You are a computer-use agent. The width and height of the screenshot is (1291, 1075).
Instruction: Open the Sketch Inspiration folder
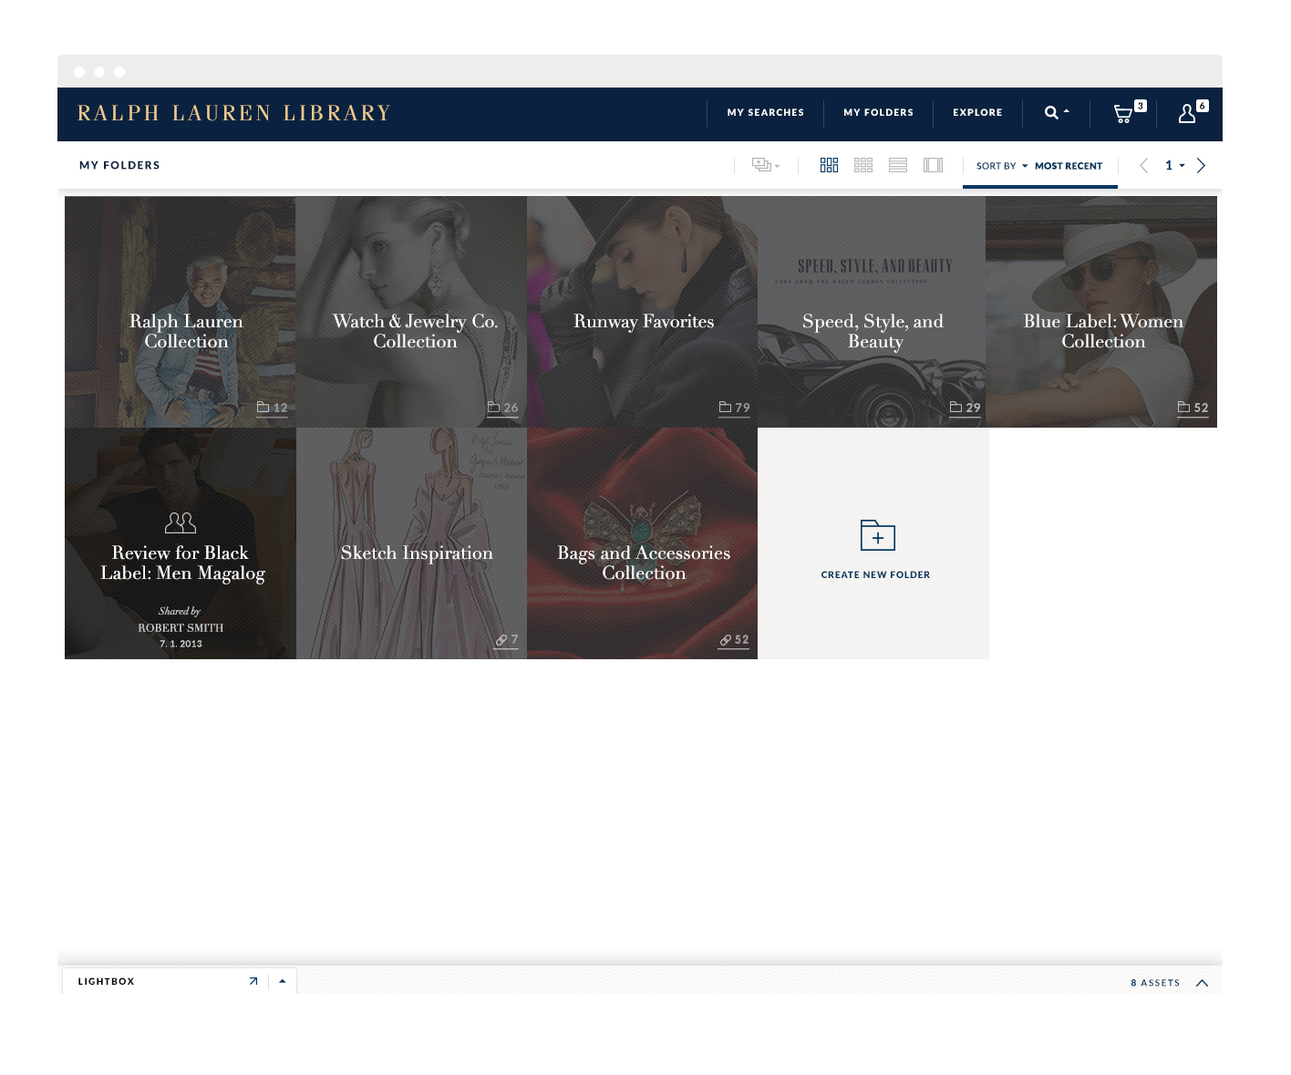(411, 543)
